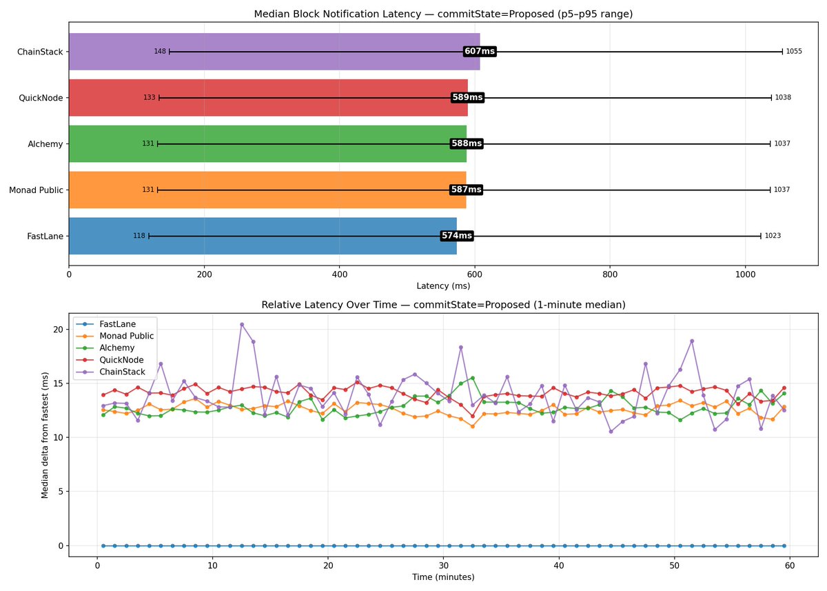Click the Alchemy green bar

(268, 143)
